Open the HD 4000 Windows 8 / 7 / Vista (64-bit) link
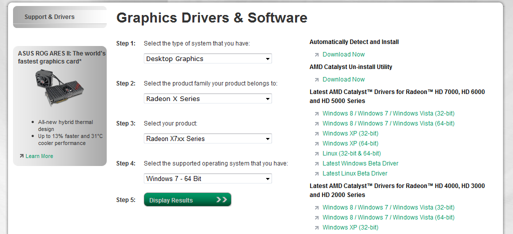The height and width of the screenshot is (234, 513). coord(388,217)
